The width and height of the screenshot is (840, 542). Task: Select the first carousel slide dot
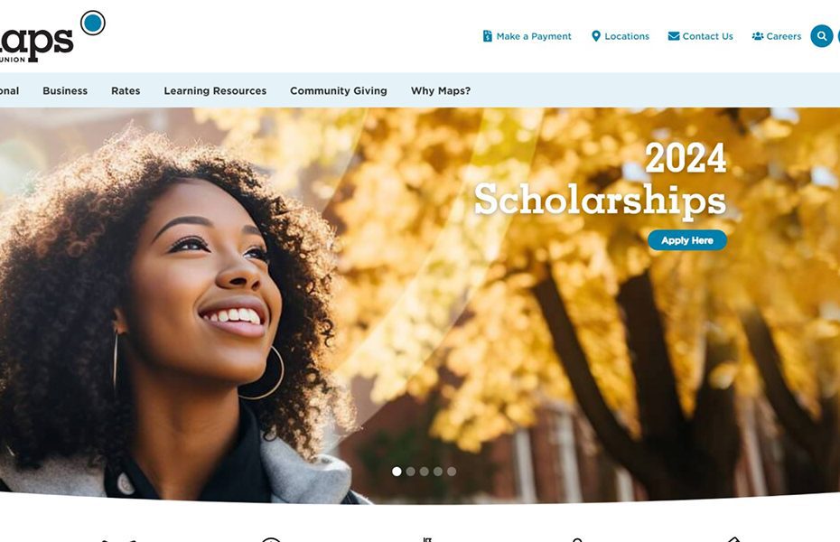pyautogui.click(x=397, y=472)
